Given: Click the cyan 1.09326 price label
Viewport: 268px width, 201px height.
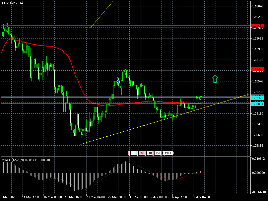Looking at the screenshot, I should click(258, 98).
